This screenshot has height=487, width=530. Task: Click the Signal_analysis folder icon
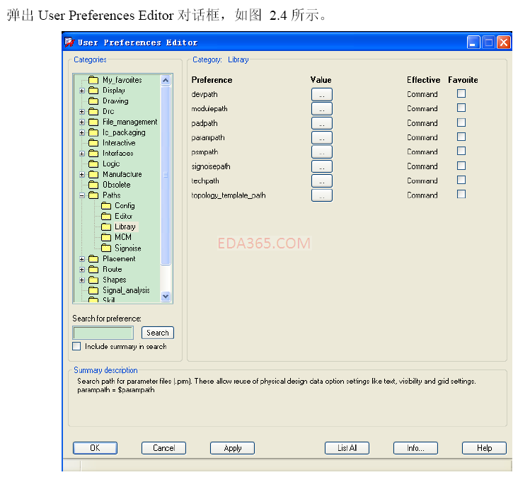coord(93,290)
